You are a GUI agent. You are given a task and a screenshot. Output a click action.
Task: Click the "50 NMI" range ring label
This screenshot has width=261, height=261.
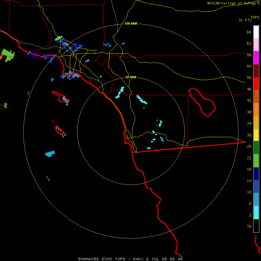coord(131,77)
